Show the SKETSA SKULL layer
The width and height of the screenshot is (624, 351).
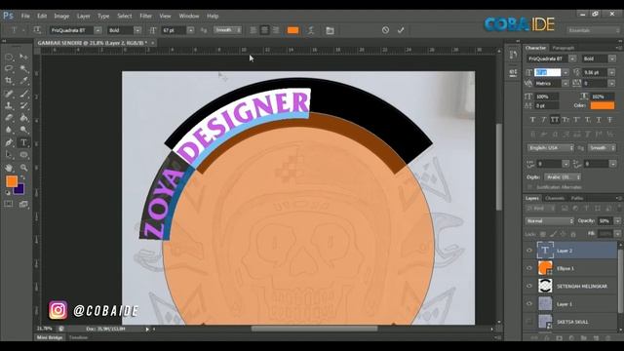(x=529, y=322)
